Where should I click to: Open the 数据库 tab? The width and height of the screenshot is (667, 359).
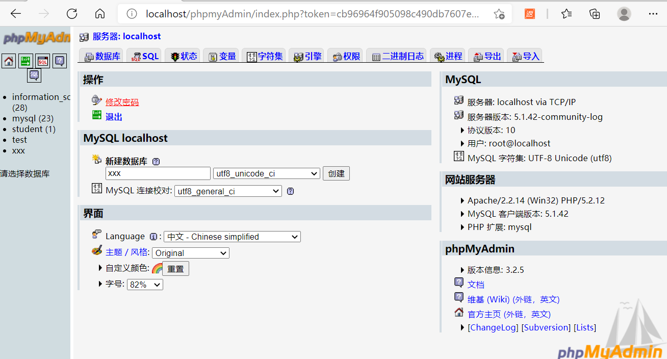[x=102, y=56]
